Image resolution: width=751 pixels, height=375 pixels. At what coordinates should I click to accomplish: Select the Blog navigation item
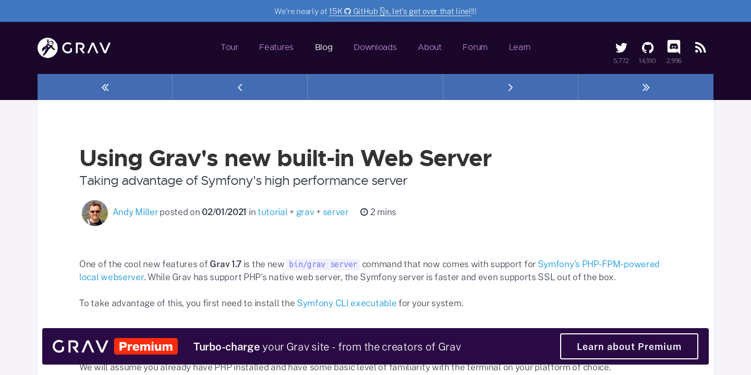click(324, 47)
